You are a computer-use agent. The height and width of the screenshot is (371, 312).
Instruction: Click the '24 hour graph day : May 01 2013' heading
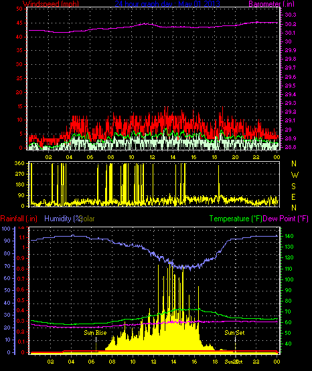(167, 4)
